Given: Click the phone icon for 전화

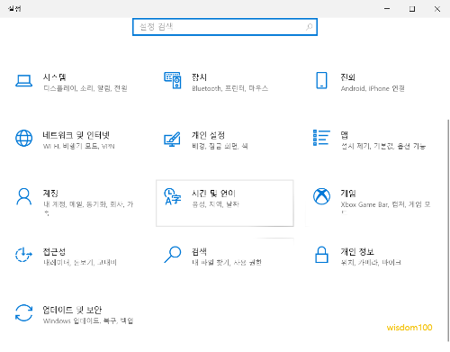Looking at the screenshot, I should point(321,80).
